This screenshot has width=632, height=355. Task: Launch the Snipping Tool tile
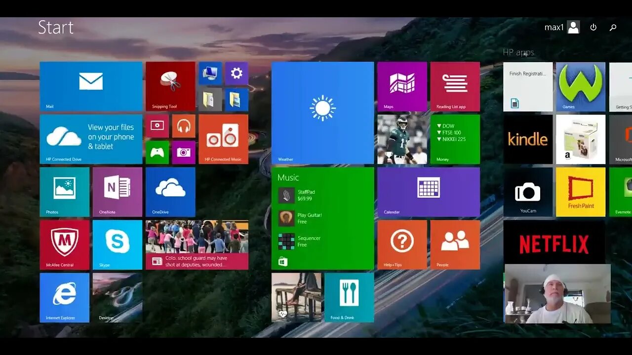click(x=170, y=86)
